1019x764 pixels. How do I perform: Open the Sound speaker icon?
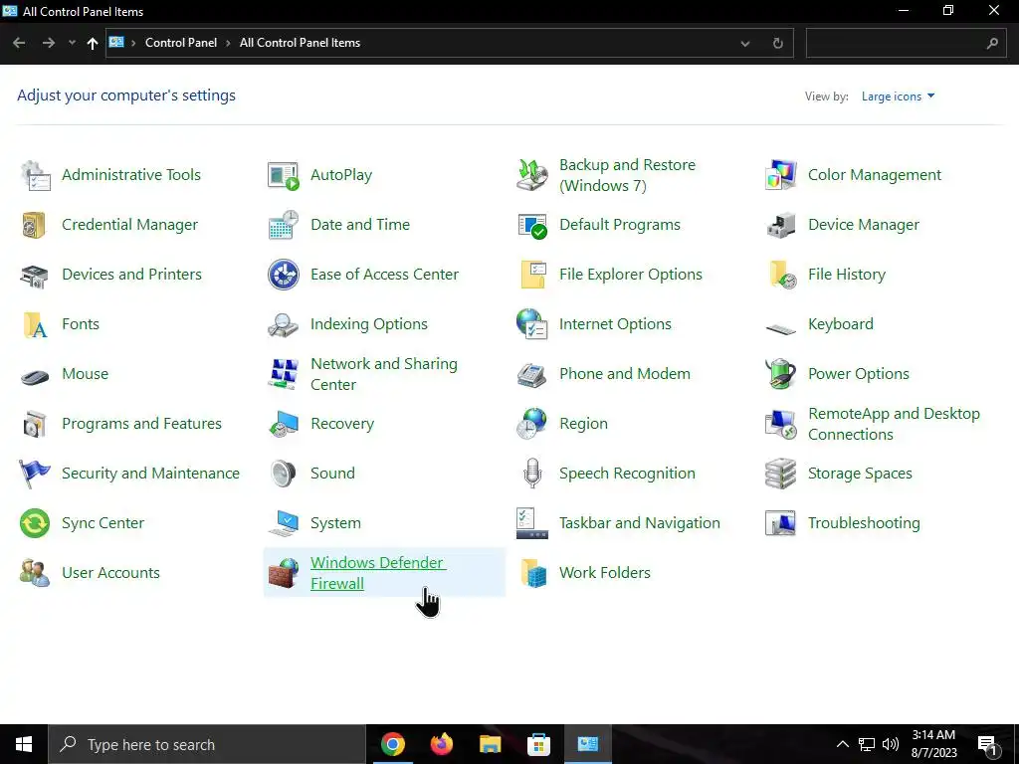click(x=284, y=474)
